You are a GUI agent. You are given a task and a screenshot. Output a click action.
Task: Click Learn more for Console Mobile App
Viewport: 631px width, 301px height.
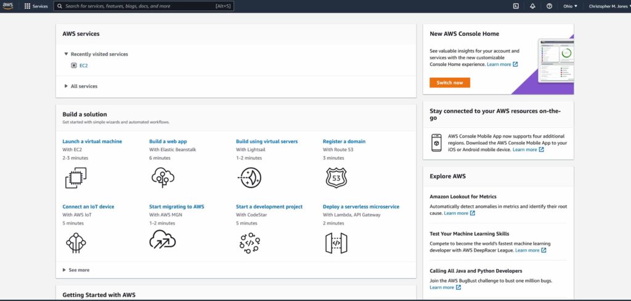525,149
